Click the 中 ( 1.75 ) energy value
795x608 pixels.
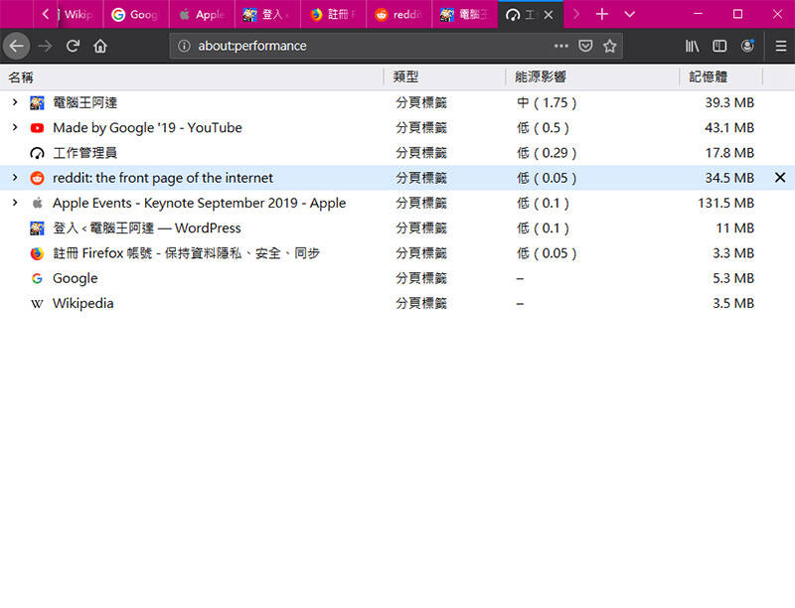(547, 102)
